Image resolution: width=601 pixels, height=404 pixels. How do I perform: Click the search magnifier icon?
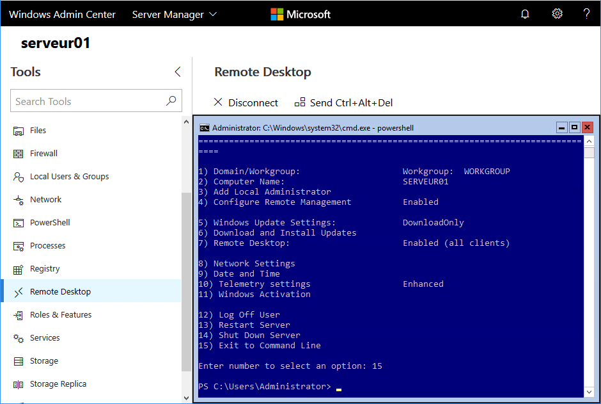coord(171,101)
